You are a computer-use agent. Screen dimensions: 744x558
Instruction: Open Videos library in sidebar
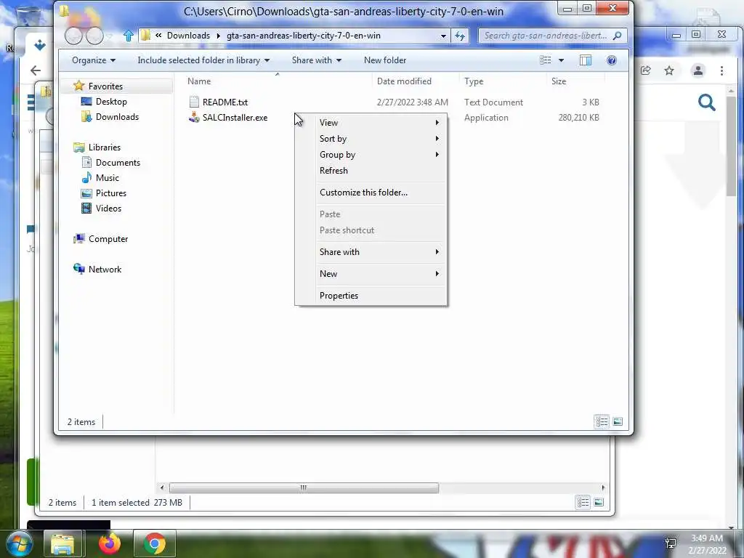point(109,208)
